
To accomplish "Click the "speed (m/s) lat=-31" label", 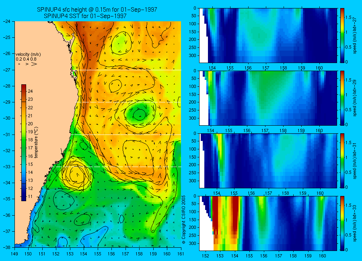I will tap(355, 161).
